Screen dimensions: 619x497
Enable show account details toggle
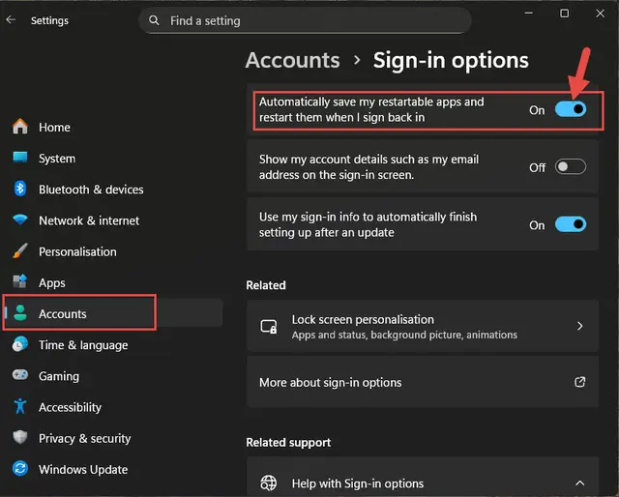point(571,166)
